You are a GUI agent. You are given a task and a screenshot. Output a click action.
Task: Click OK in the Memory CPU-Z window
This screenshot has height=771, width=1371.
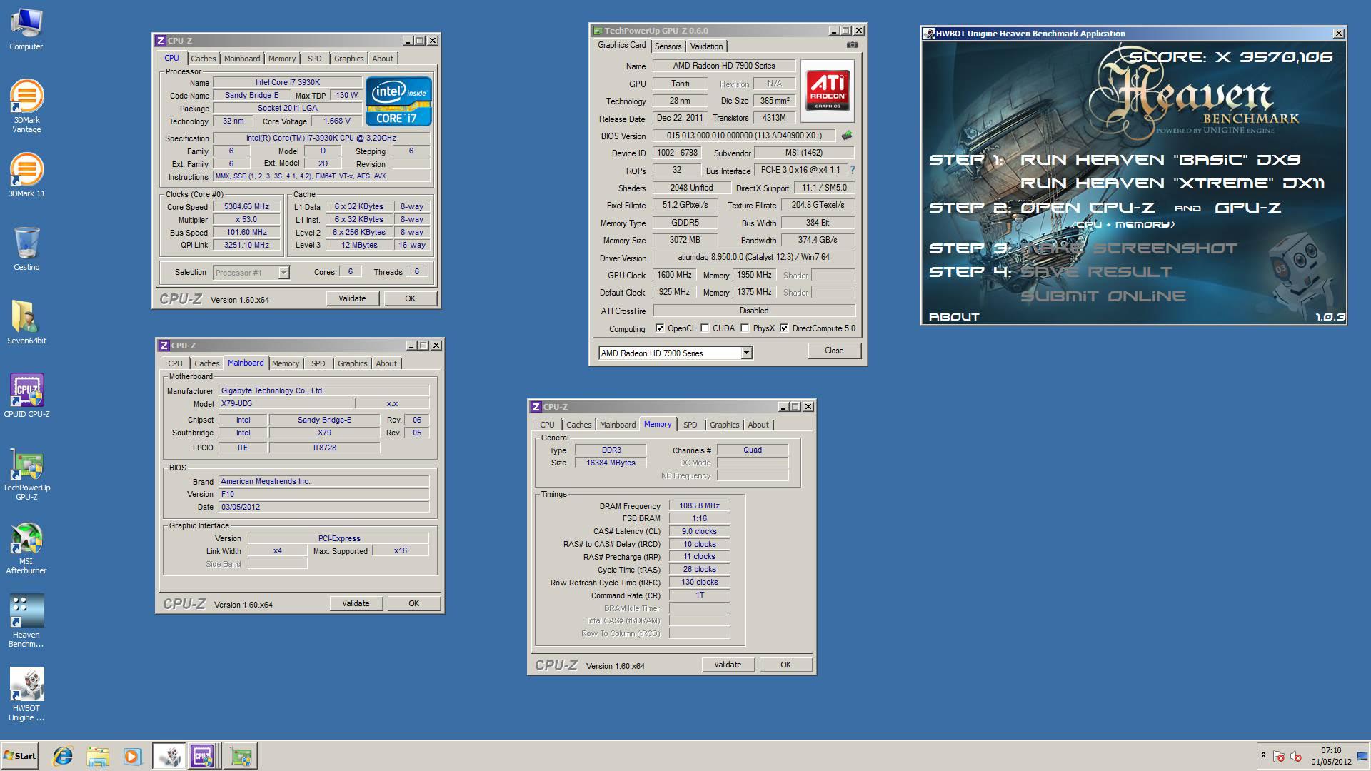click(785, 665)
